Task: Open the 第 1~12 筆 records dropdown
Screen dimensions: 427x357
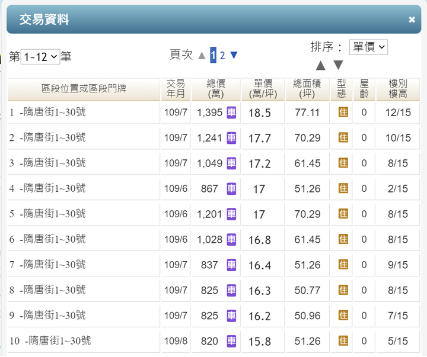Action: (x=40, y=57)
